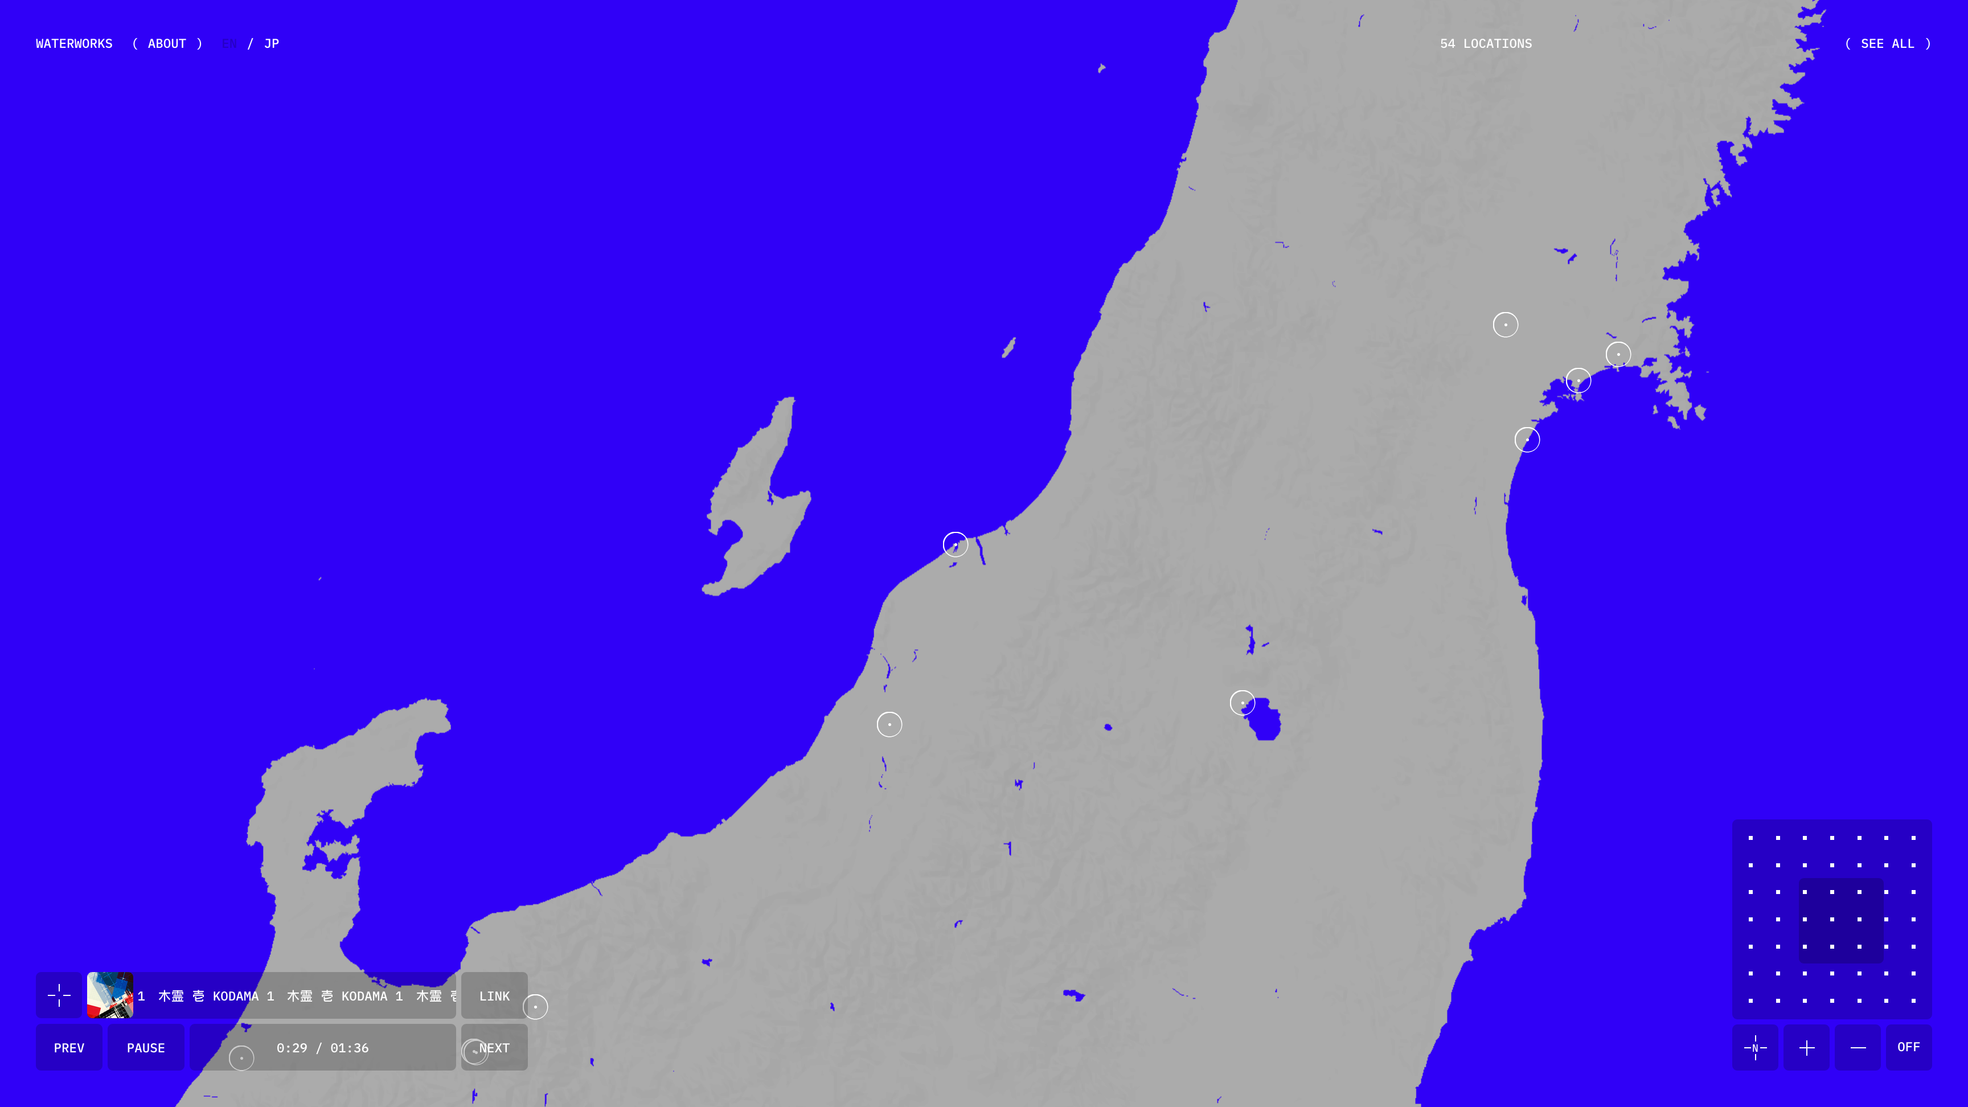
Task: Select the isolated east-coast location marker
Action: click(1527, 439)
